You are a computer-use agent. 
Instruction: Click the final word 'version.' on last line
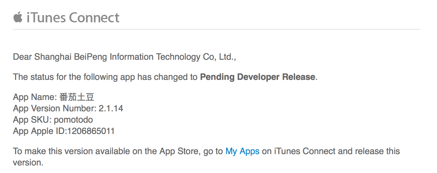pos(28,163)
